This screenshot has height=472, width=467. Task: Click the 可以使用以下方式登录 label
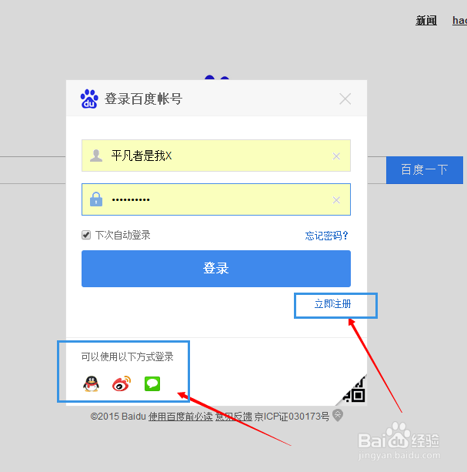tap(127, 357)
